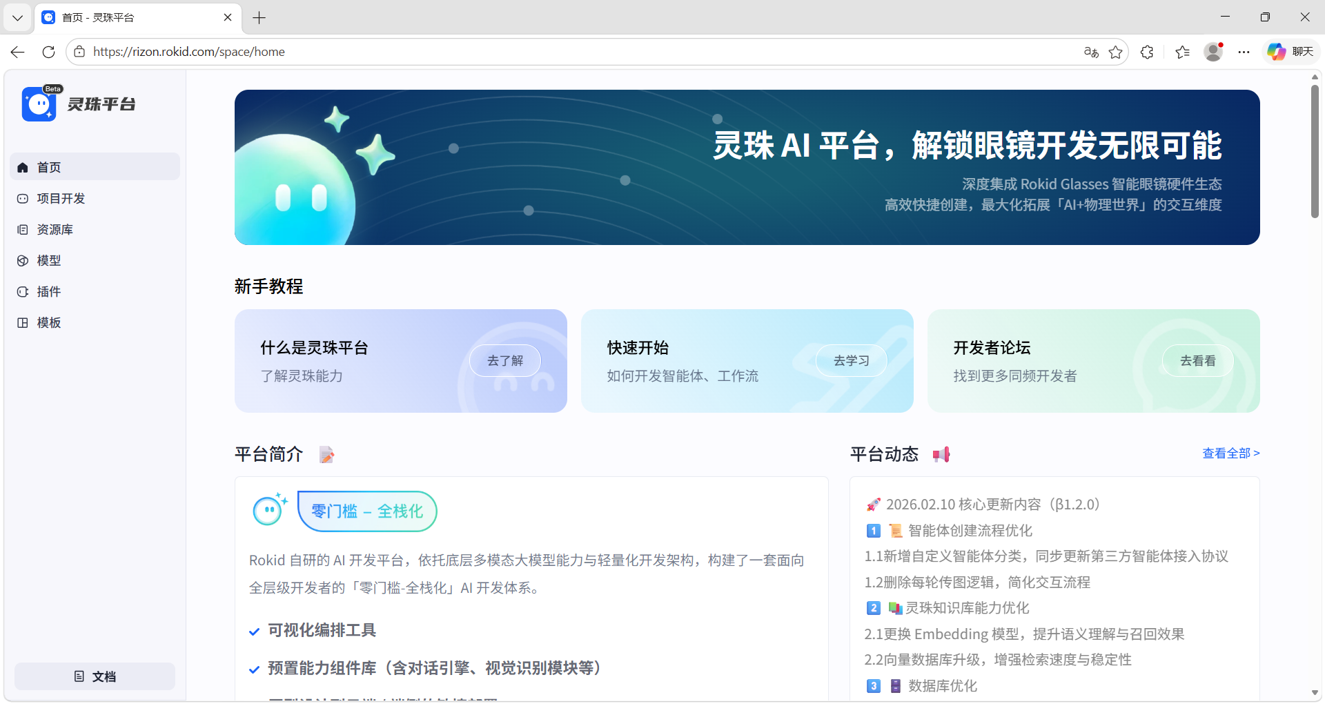This screenshot has height=704, width=1325.
Task: Click the 灵珠平台 logo icon
Action: pyautogui.click(x=39, y=104)
